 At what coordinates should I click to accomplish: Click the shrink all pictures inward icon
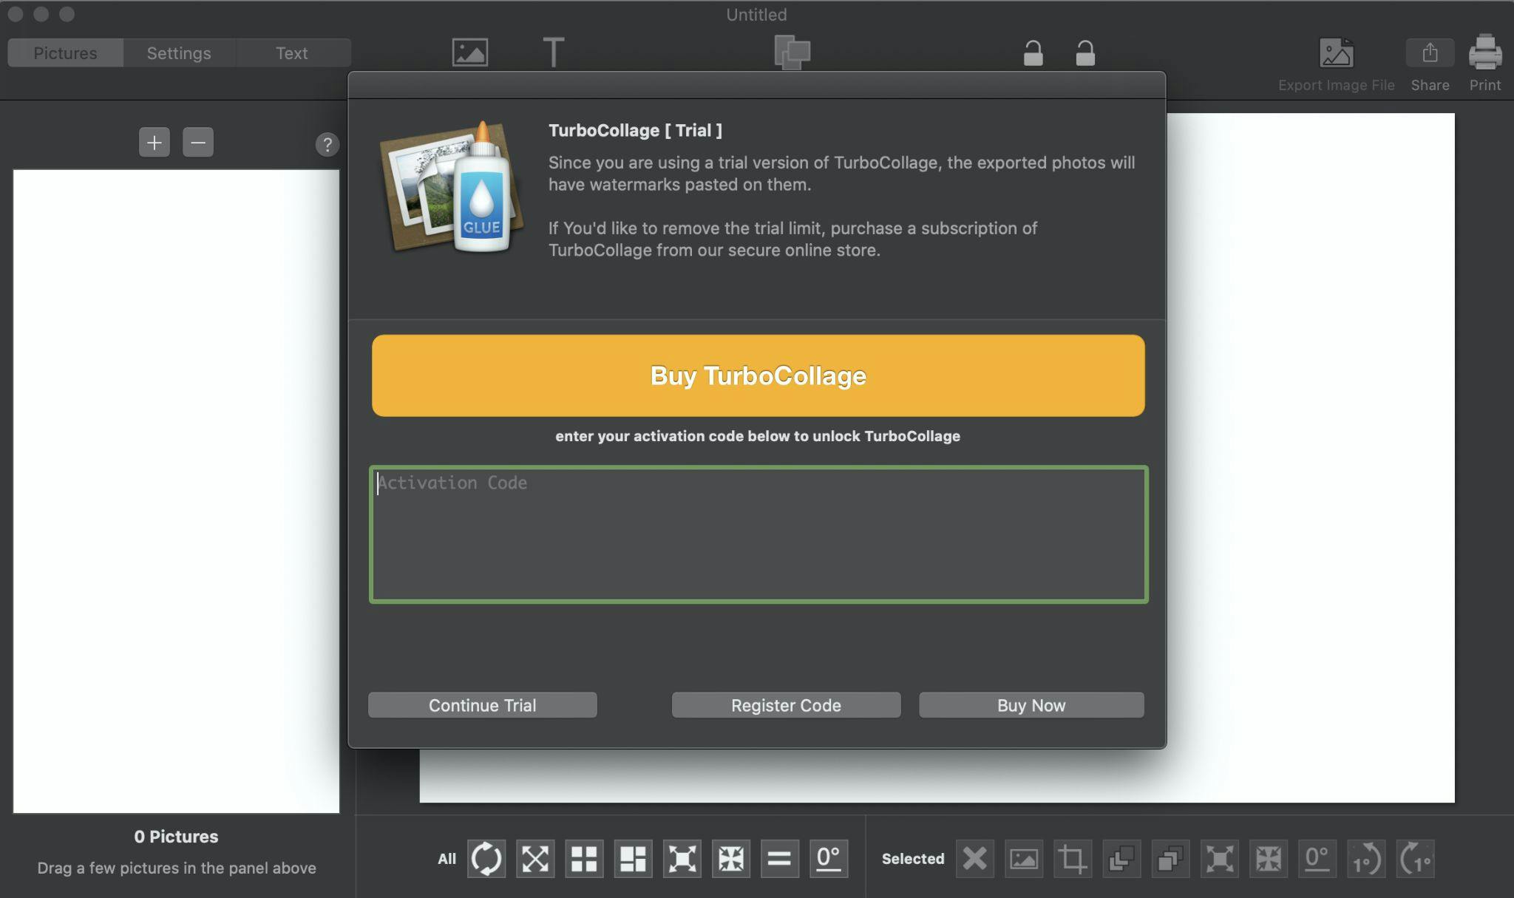(730, 858)
